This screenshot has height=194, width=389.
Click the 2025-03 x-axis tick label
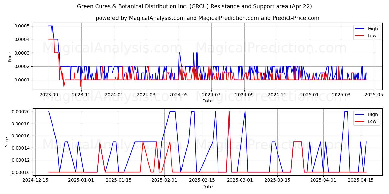pyautogui.click(x=341, y=95)
